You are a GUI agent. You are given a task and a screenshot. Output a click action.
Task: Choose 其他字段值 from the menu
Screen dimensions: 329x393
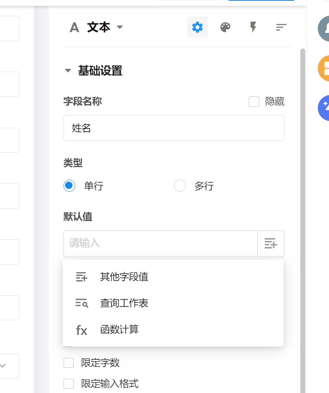[124, 277]
